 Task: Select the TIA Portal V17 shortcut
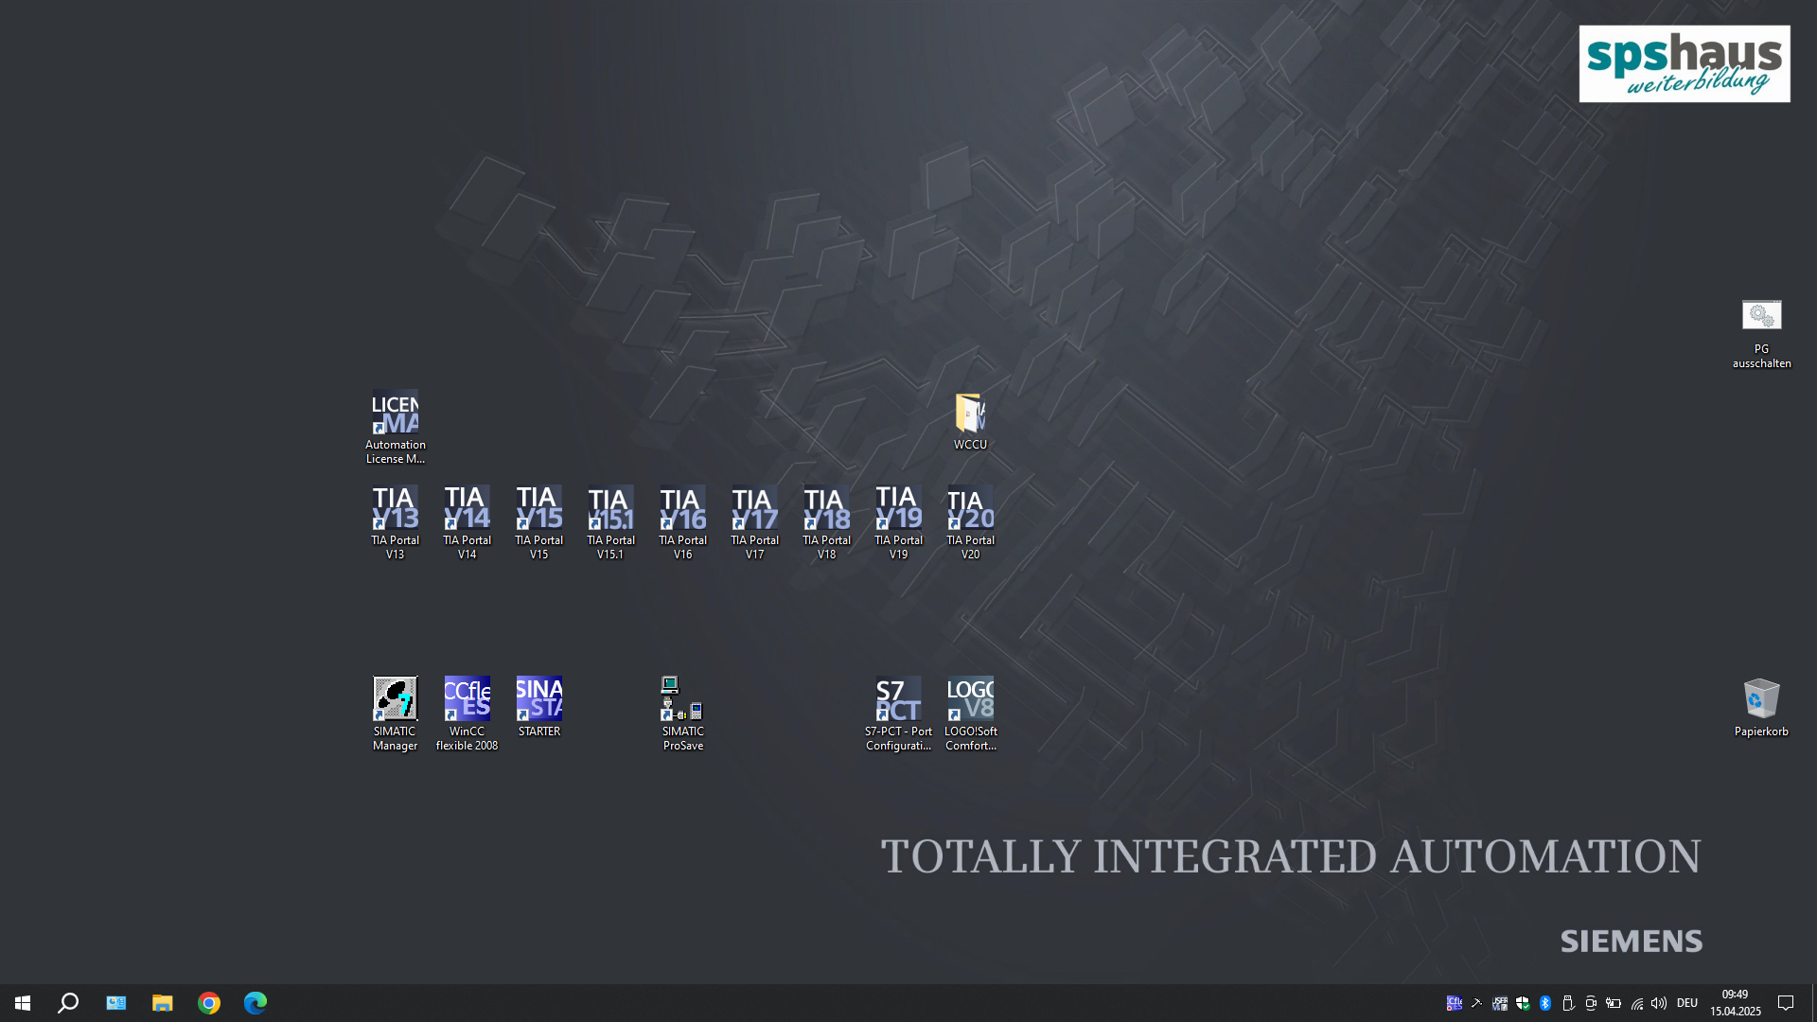click(x=754, y=522)
